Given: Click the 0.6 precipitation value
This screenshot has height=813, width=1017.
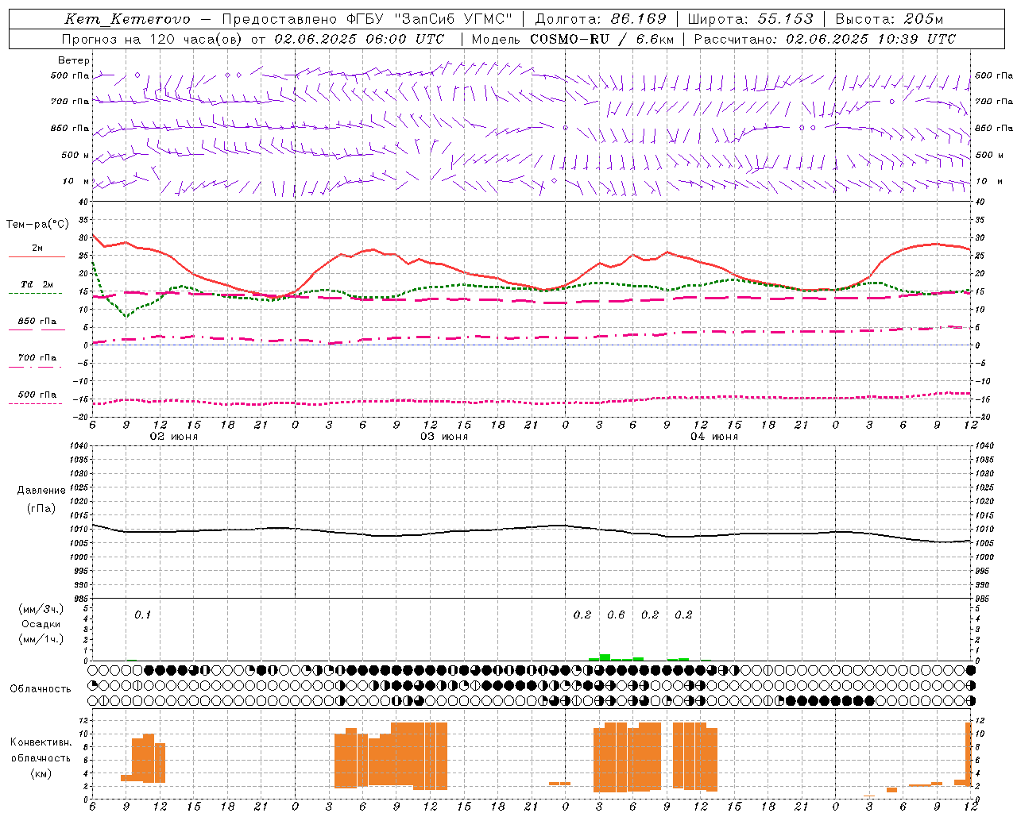Looking at the screenshot, I should (616, 615).
